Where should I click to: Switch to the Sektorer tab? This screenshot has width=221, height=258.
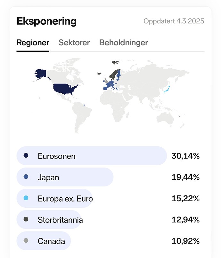click(x=74, y=43)
